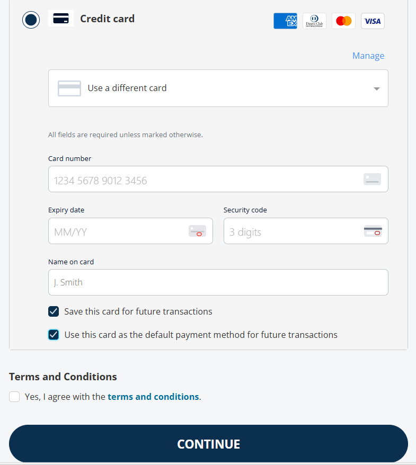
Task: Uncheck Save this card for future transactions
Action: (x=54, y=311)
